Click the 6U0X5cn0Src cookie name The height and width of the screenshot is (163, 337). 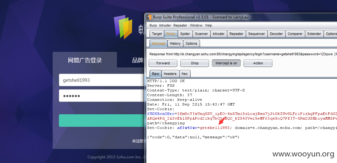click(161, 114)
